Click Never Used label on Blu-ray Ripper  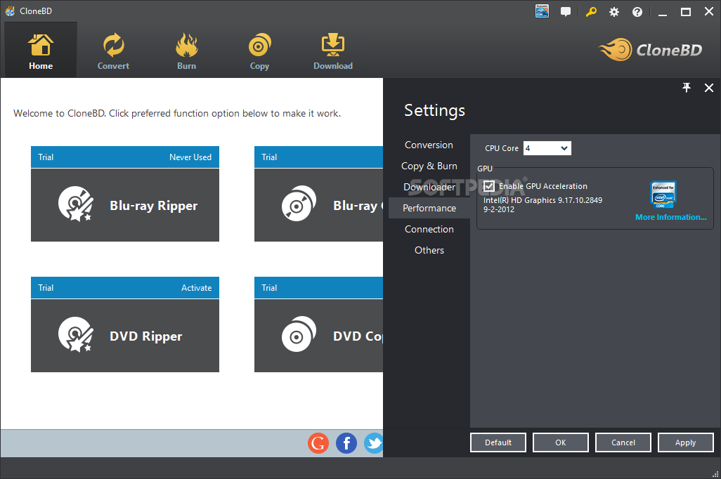[x=190, y=157]
